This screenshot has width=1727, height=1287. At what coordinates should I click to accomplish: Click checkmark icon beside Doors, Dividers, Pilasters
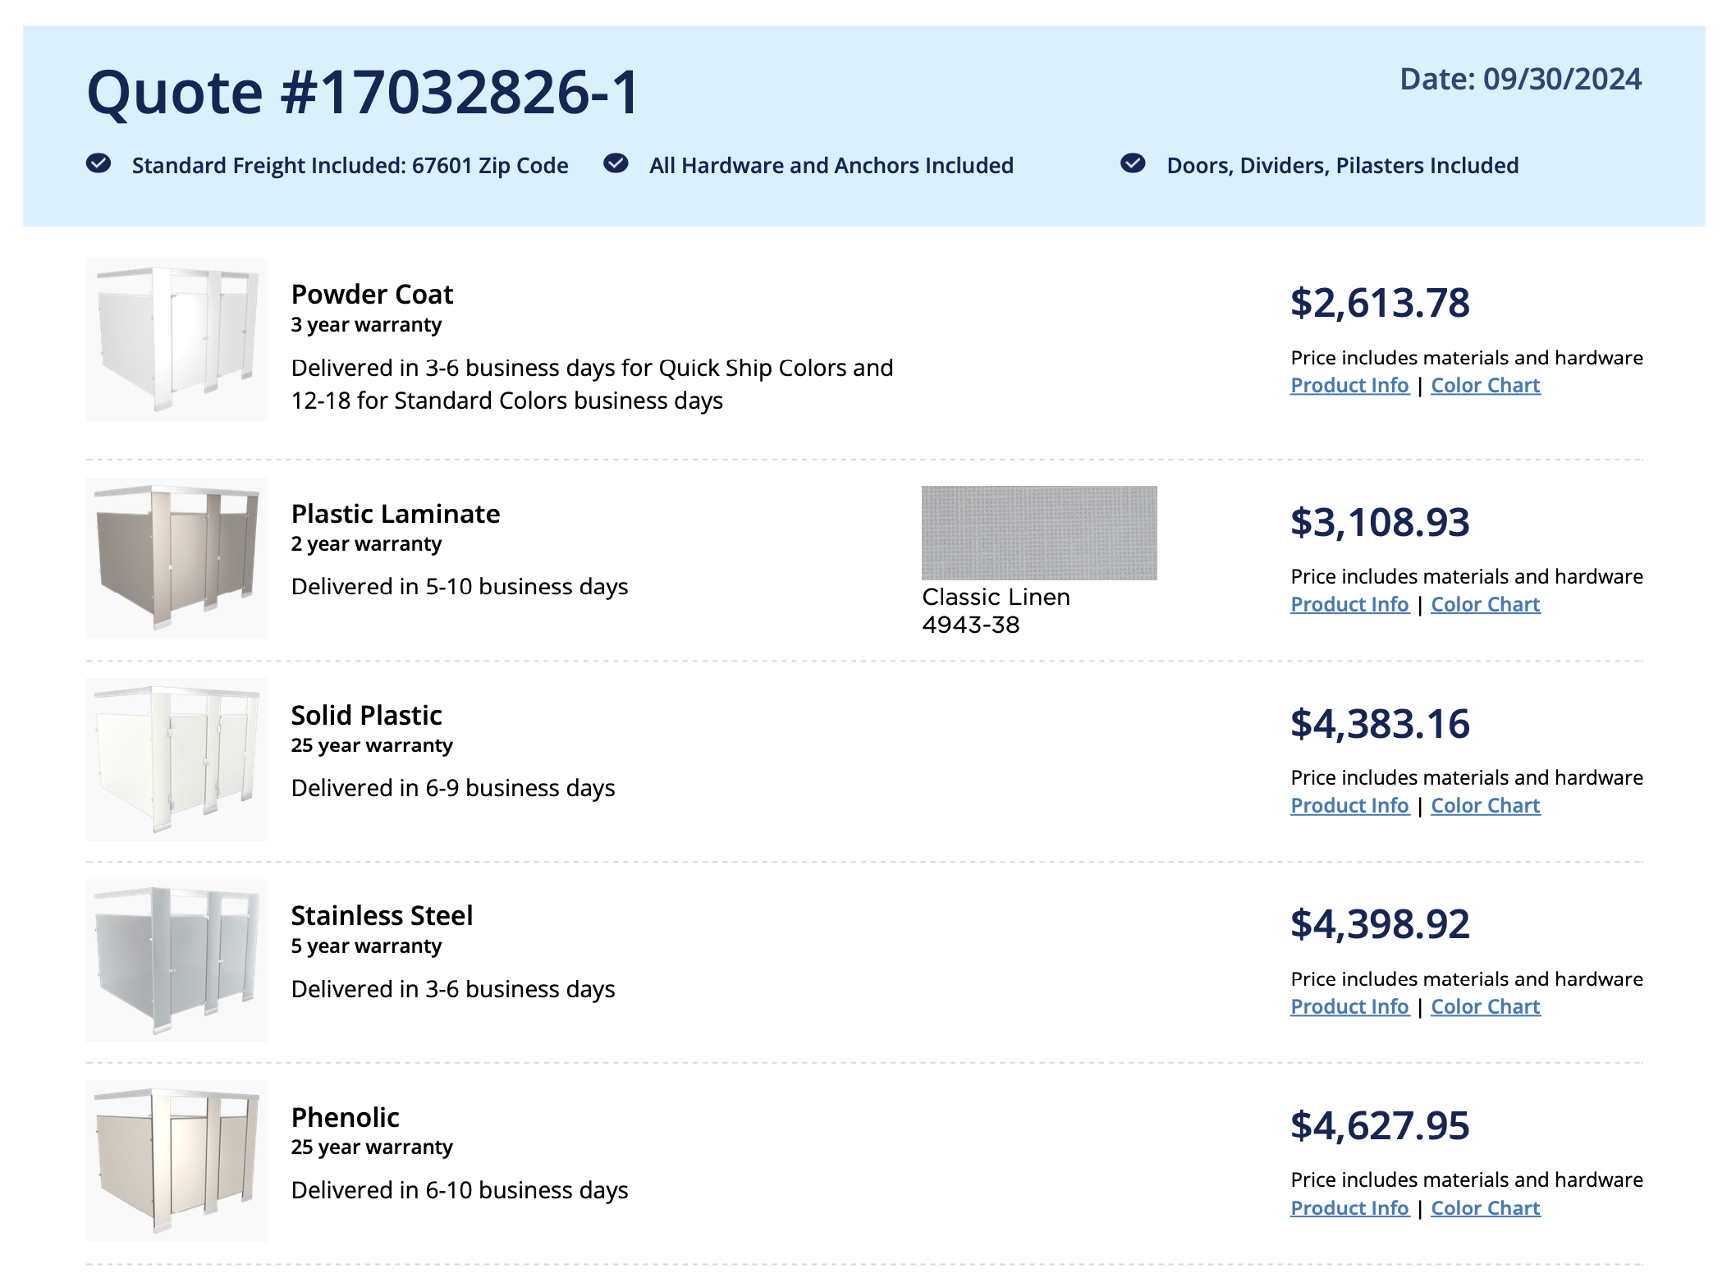tap(1133, 163)
